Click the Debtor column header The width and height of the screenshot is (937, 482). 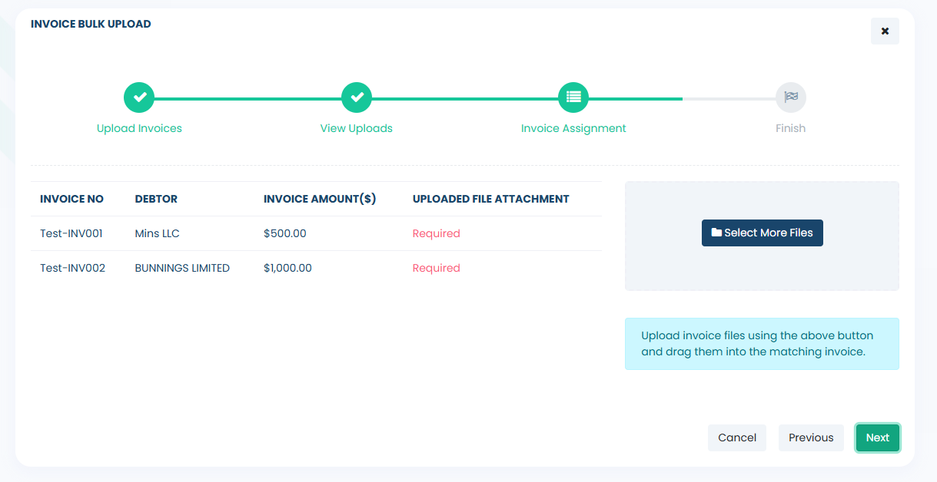[156, 199]
